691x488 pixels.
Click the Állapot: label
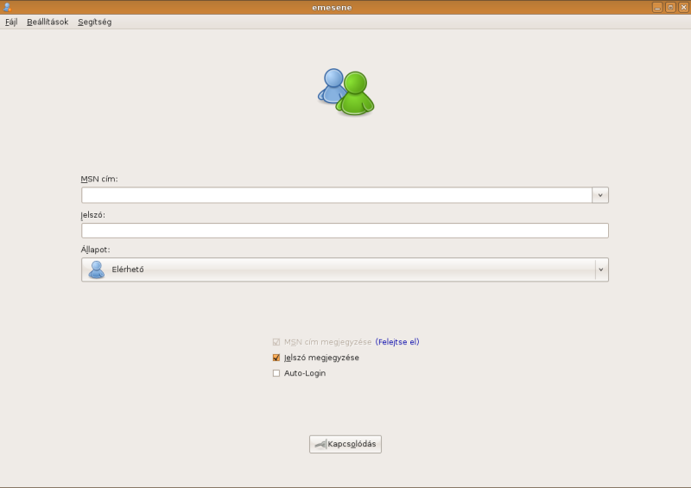click(95, 250)
